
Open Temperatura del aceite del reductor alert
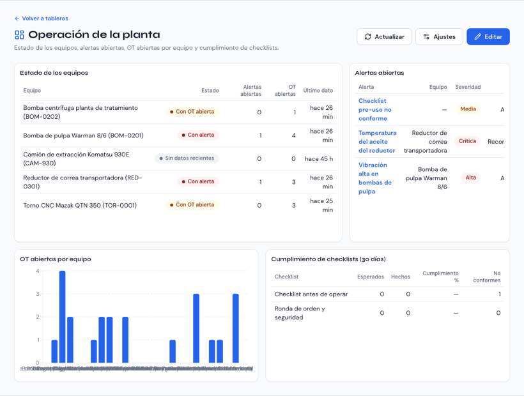click(377, 142)
